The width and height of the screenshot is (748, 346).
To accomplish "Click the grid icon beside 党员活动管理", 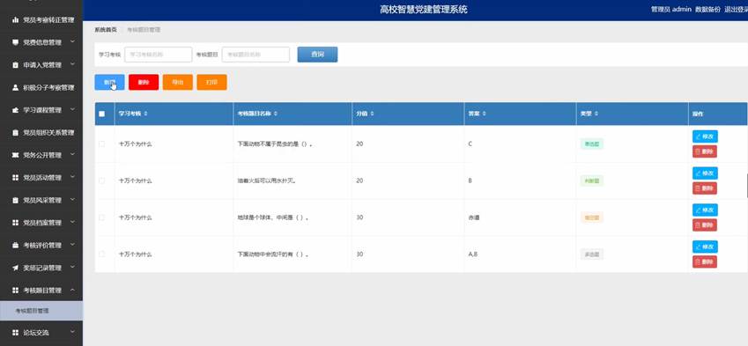I will point(15,178).
